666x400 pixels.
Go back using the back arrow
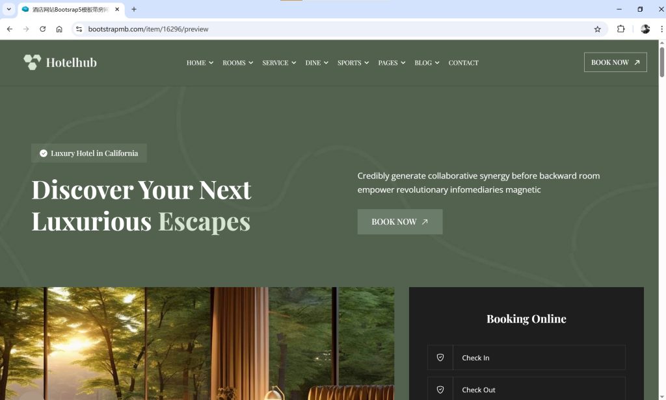(9, 29)
